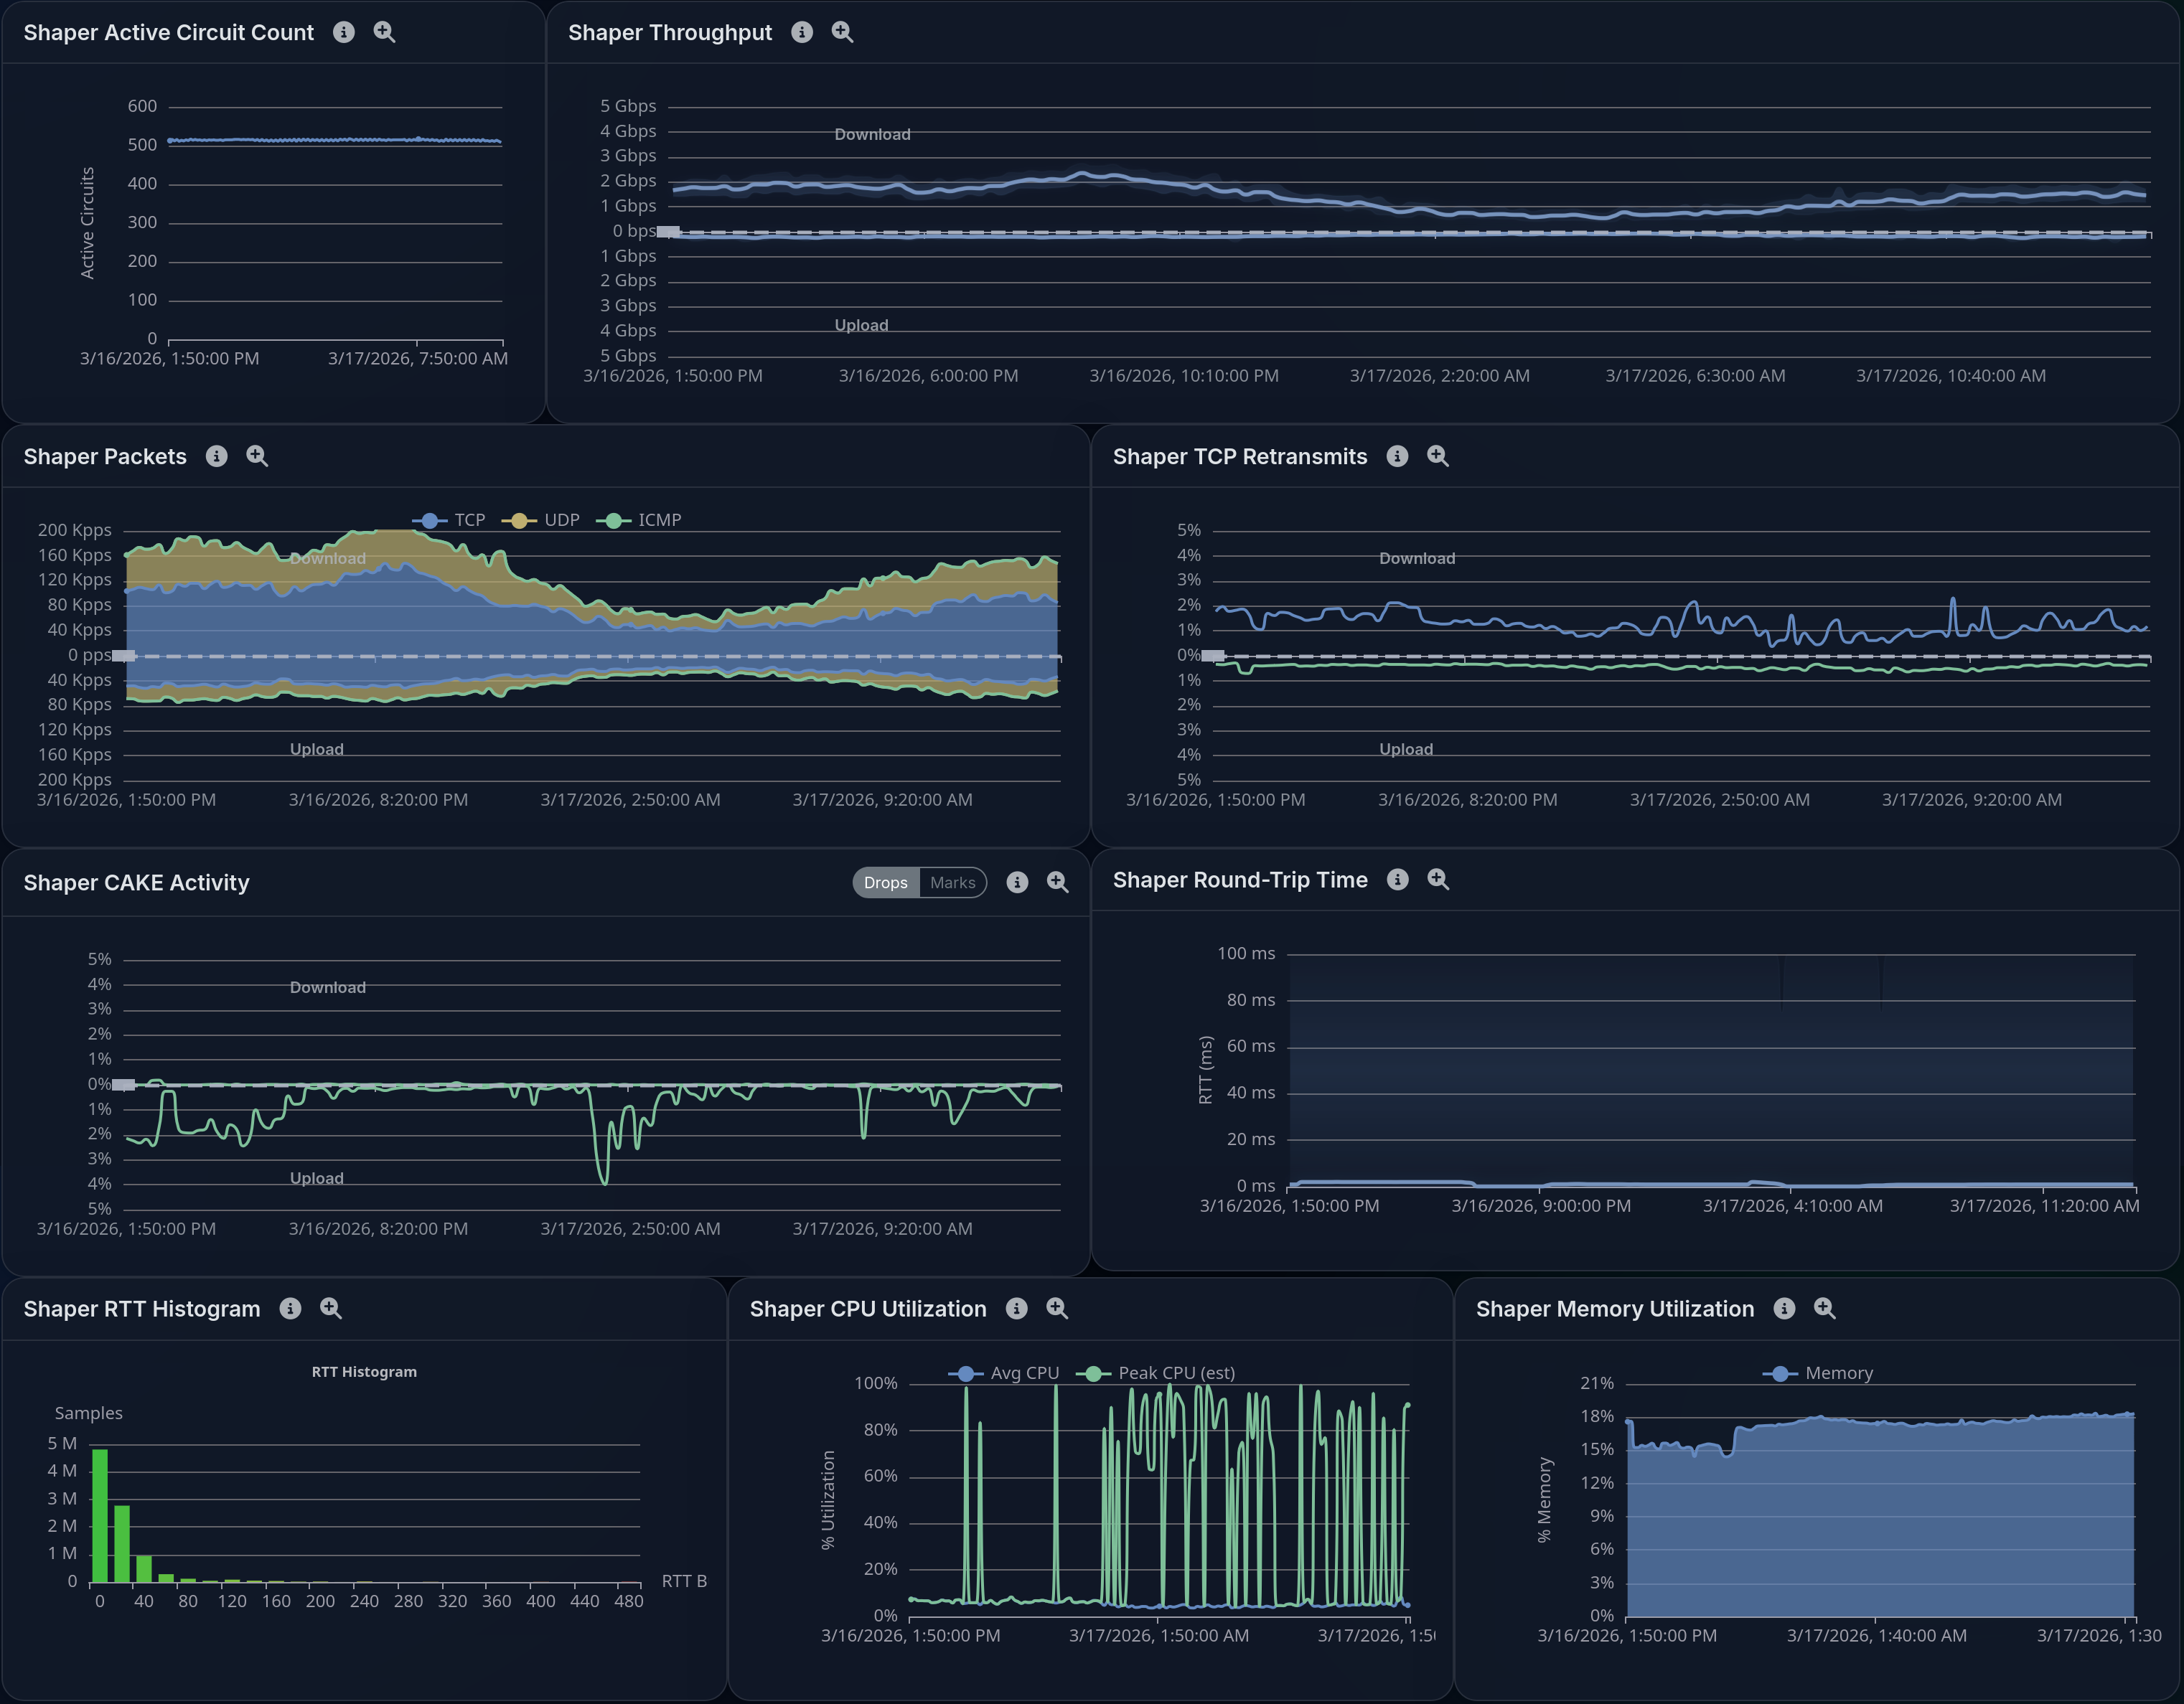View info on Shaper TCP Retransmits panel
Screen dimensions: 2184x1704
click(1397, 457)
